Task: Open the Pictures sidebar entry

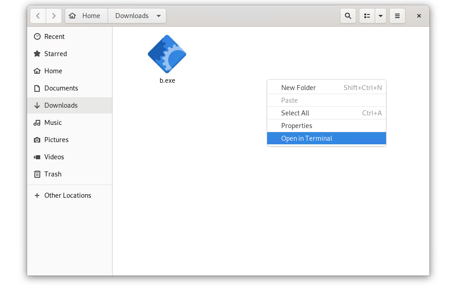Action: 56,140
